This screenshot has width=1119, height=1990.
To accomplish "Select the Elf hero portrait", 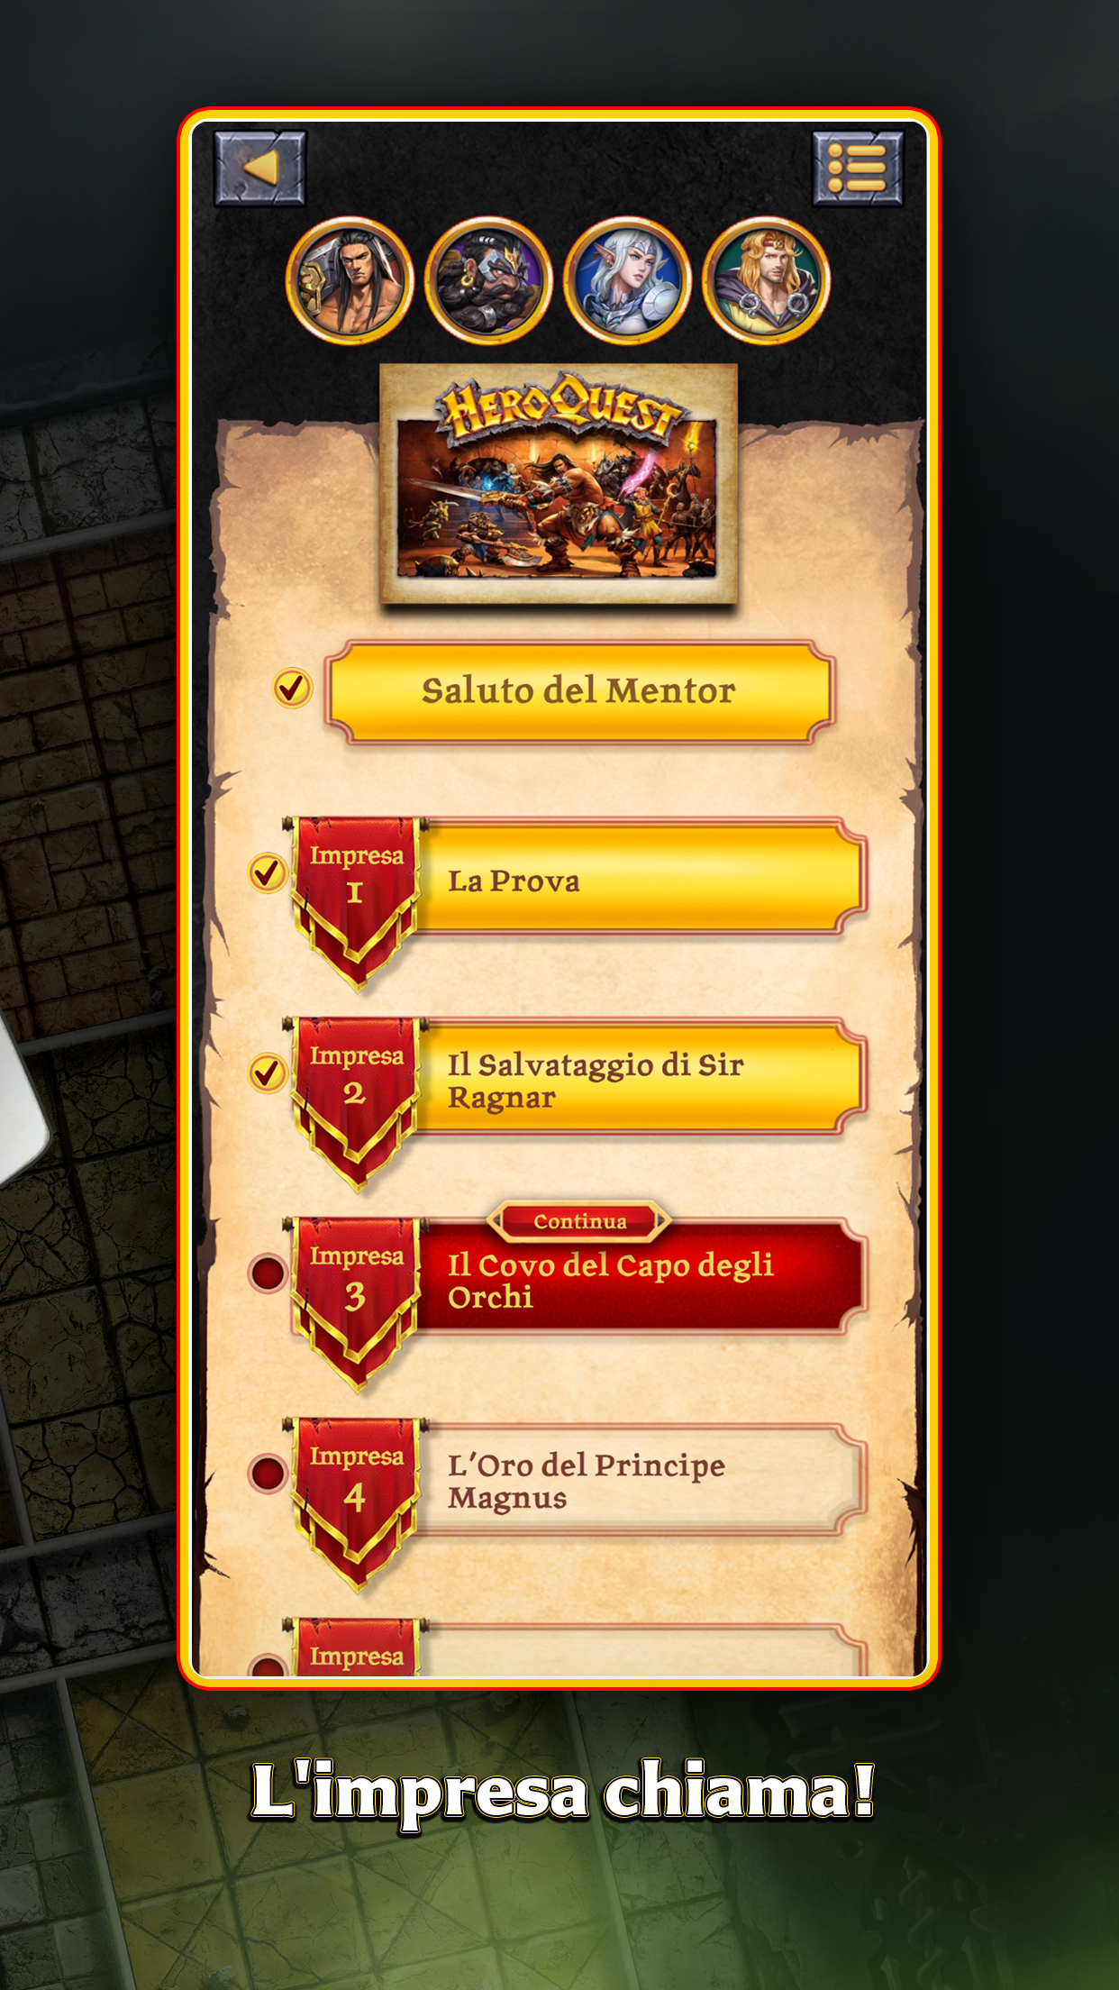I will tap(627, 280).
